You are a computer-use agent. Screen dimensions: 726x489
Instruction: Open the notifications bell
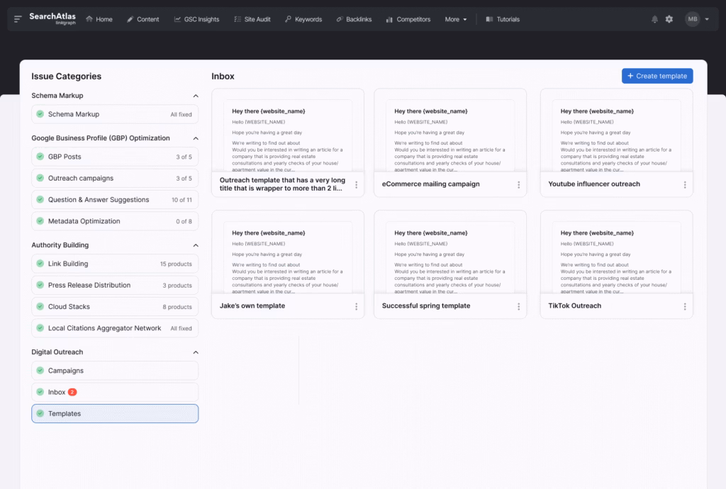(654, 19)
